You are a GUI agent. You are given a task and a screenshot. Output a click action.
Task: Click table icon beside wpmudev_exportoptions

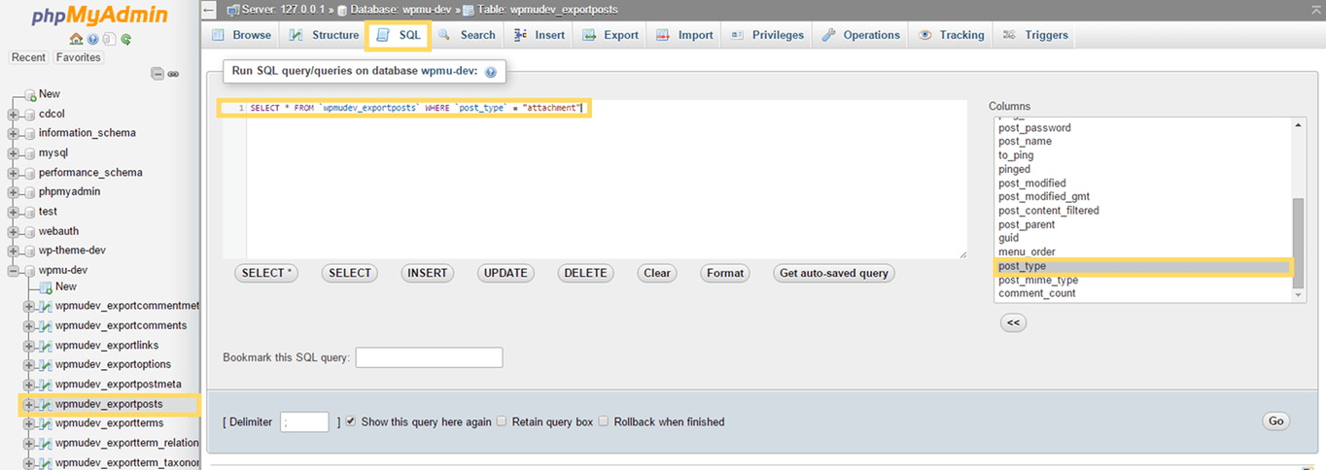[x=46, y=365]
